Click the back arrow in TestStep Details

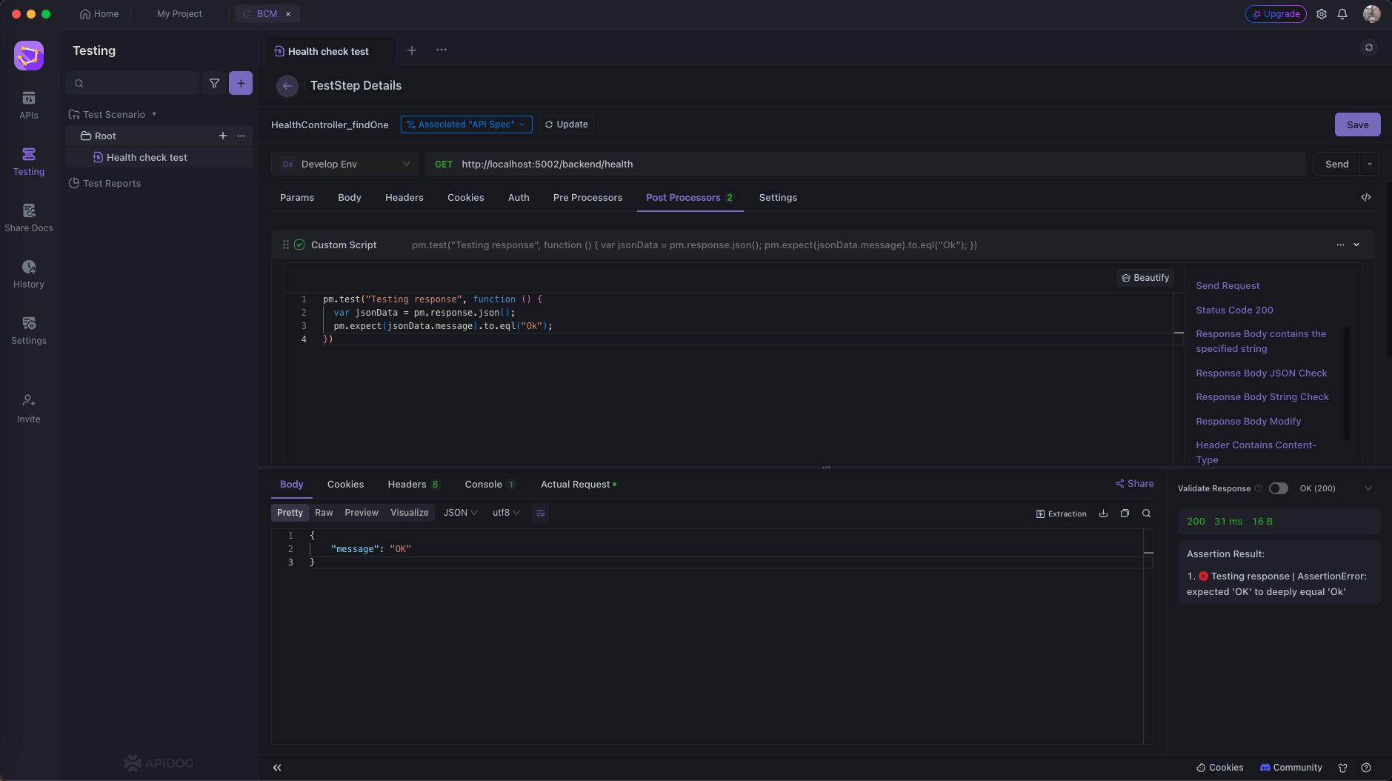287,86
